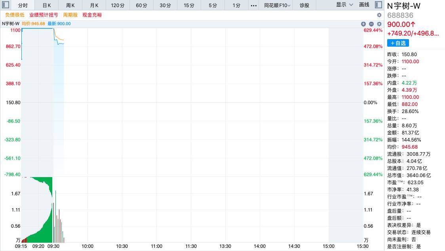The image size is (445, 251).
Task: Click 10:00 marker on time axis
Action: click(x=87, y=246)
